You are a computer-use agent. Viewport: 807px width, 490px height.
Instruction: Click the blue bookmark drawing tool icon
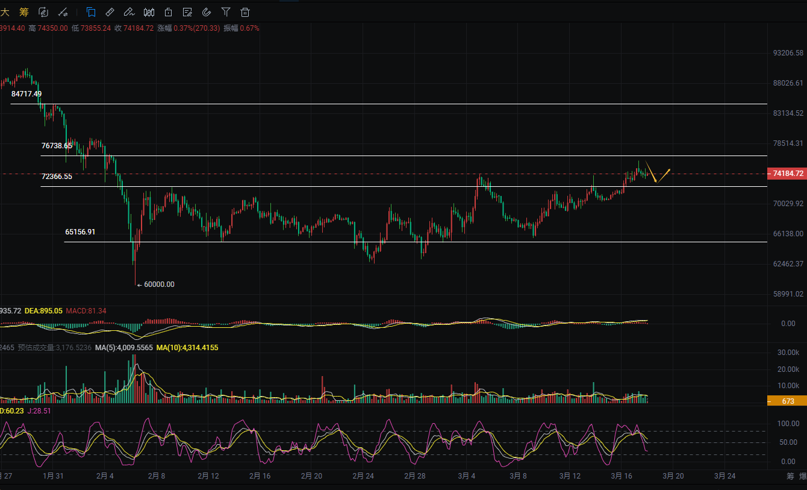pos(91,11)
